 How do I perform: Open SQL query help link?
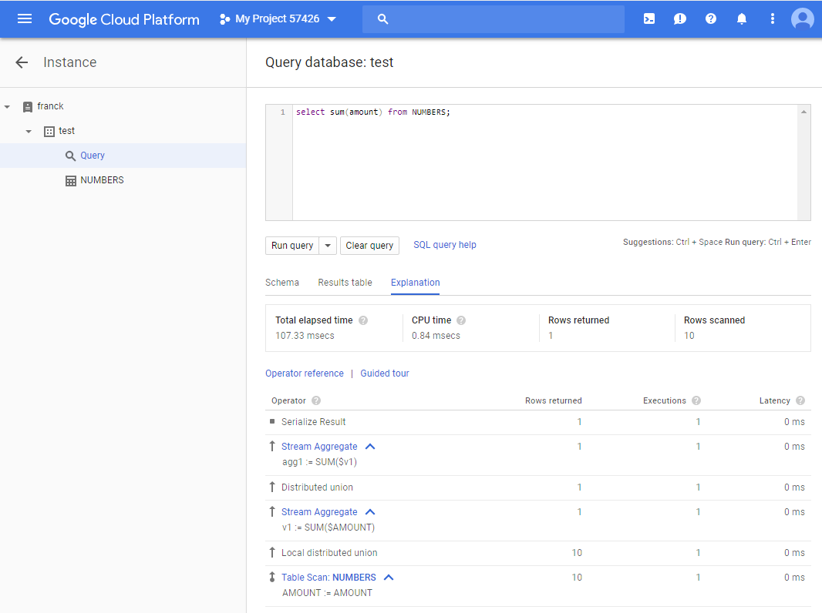pyautogui.click(x=445, y=245)
